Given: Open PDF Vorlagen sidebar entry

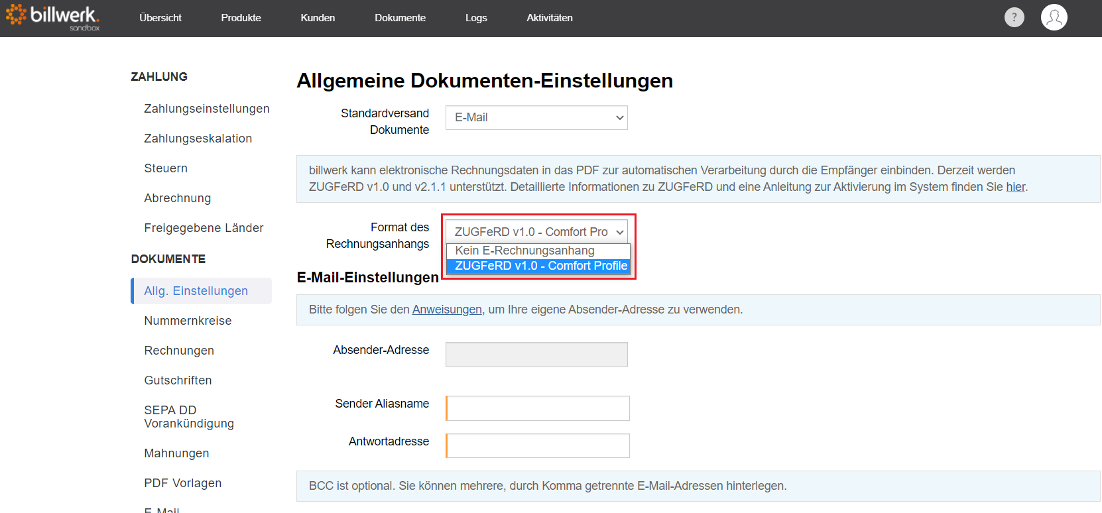Looking at the screenshot, I should pyautogui.click(x=183, y=483).
